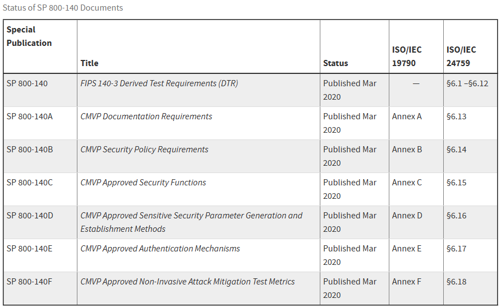Click the FIPS 140-3 Derived Test Requirements title

click(159, 83)
